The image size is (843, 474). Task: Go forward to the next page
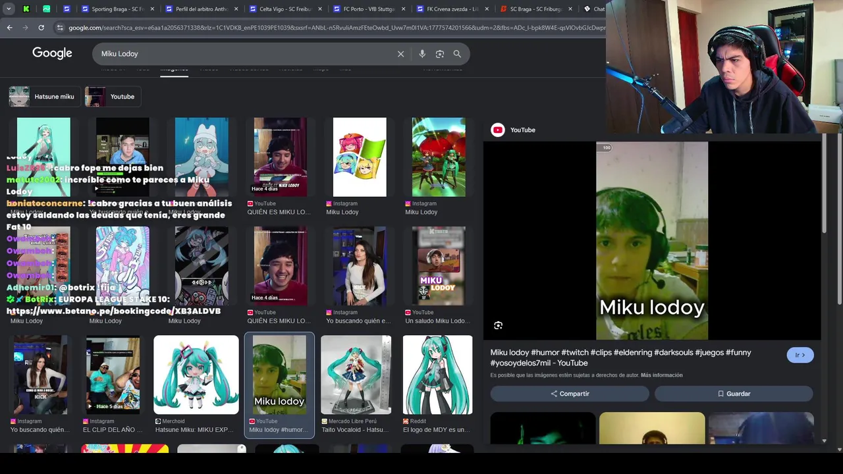pos(25,28)
